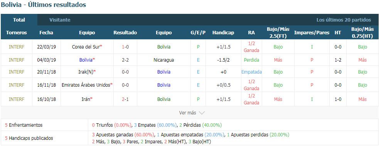Open the 2-2 result against Nicaragua
The image size is (379, 146).
[125, 60]
